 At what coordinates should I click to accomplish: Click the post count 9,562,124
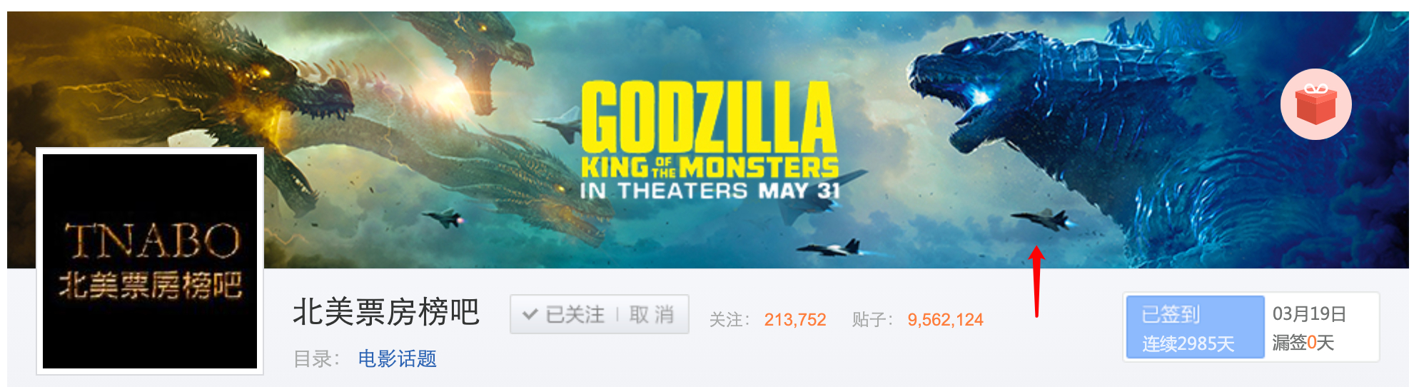tap(945, 319)
